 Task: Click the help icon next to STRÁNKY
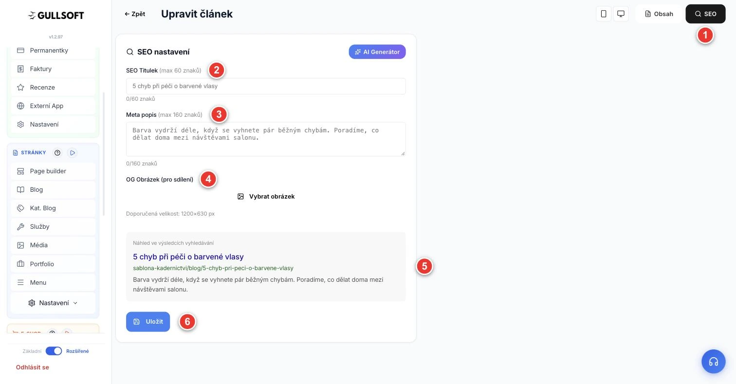57,153
